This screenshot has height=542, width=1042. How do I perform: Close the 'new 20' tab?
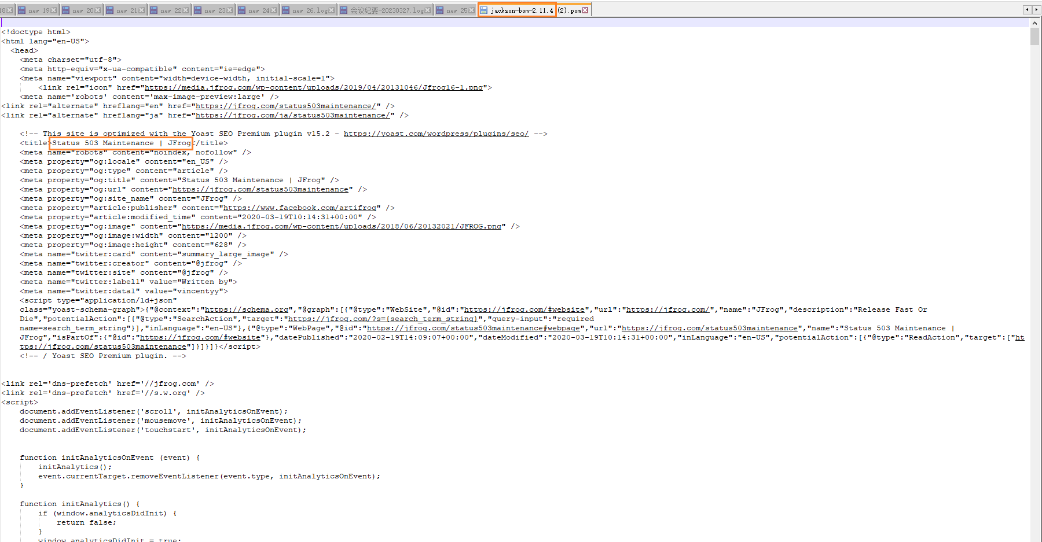[x=97, y=10]
